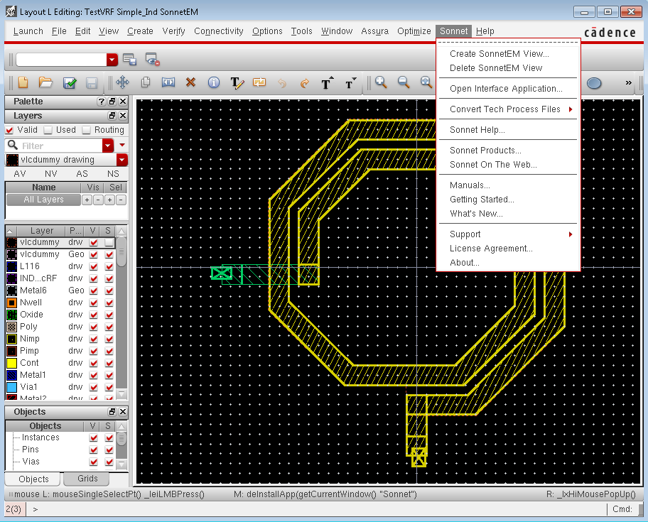
Task: Click the Zoom Out magnifier icon
Action: (x=404, y=82)
